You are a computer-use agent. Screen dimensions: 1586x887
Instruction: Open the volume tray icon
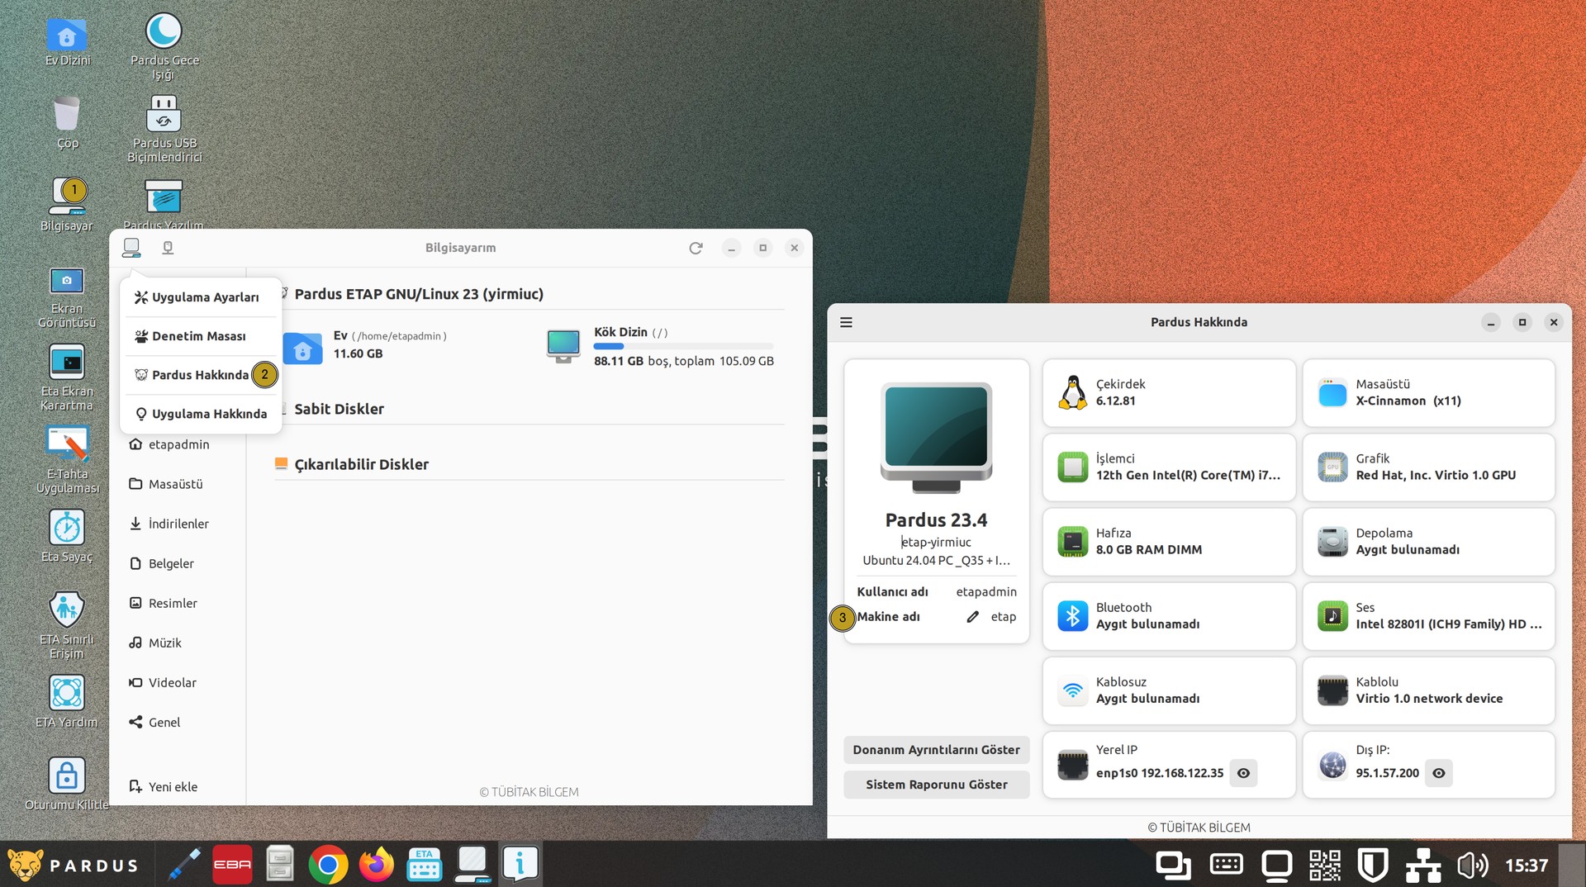click(1472, 865)
